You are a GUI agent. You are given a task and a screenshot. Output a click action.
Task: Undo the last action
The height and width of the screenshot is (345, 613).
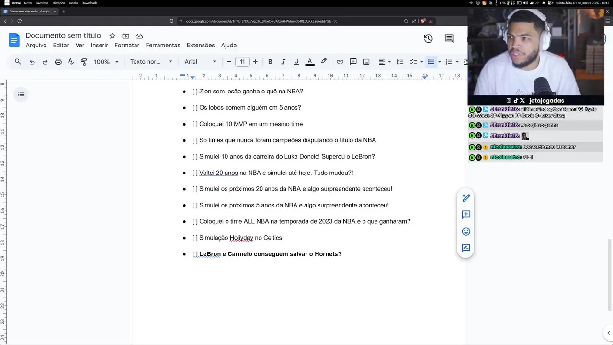pos(32,62)
